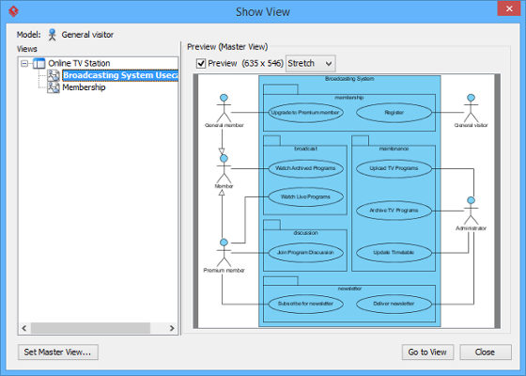The height and width of the screenshot is (376, 526).
Task: Select the Broadcasting System Usecase view
Action: 120,75
